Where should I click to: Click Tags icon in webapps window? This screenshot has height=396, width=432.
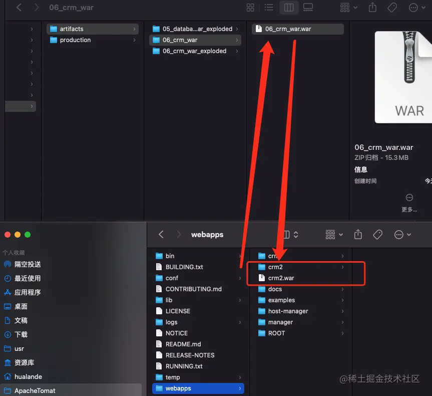pos(377,235)
